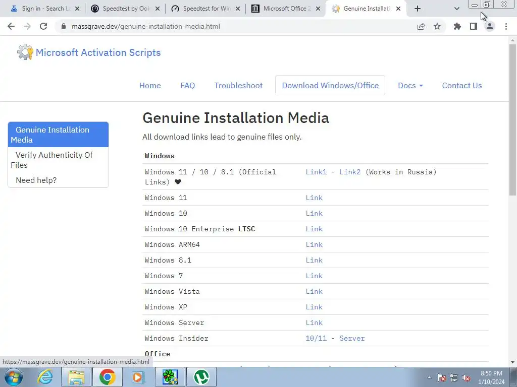Select Download Windows/Office nav button

point(330,85)
